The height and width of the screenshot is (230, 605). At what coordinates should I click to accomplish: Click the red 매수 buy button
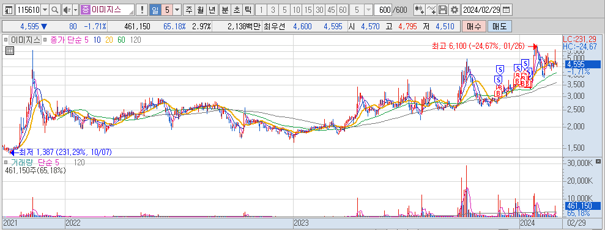474,27
